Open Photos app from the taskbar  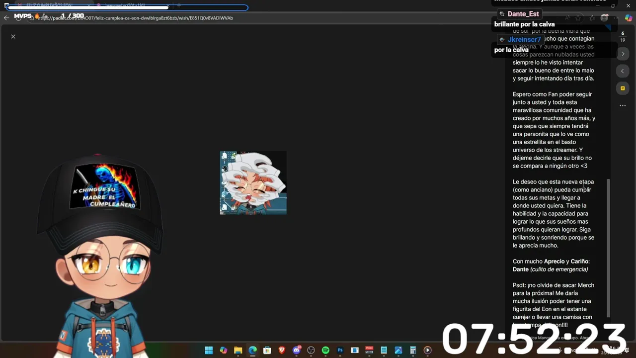pos(398,351)
